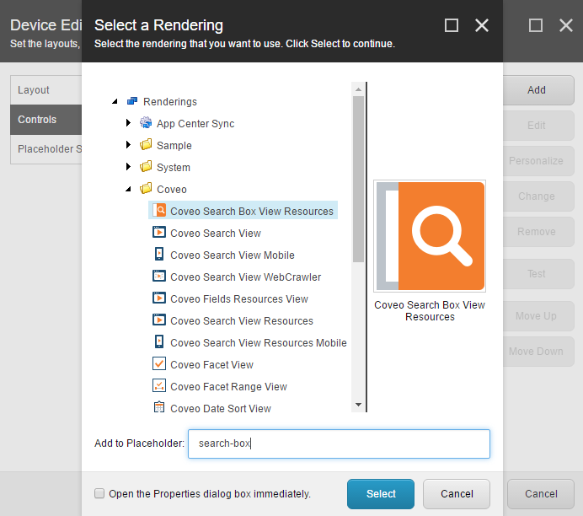Select Coveo Date Sort View item
583x516 pixels.
point(221,409)
